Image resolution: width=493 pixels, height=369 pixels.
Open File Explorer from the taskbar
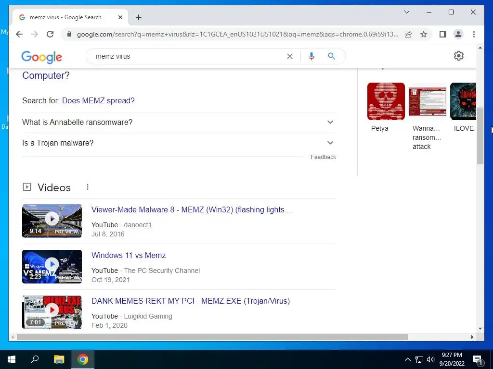(x=59, y=359)
